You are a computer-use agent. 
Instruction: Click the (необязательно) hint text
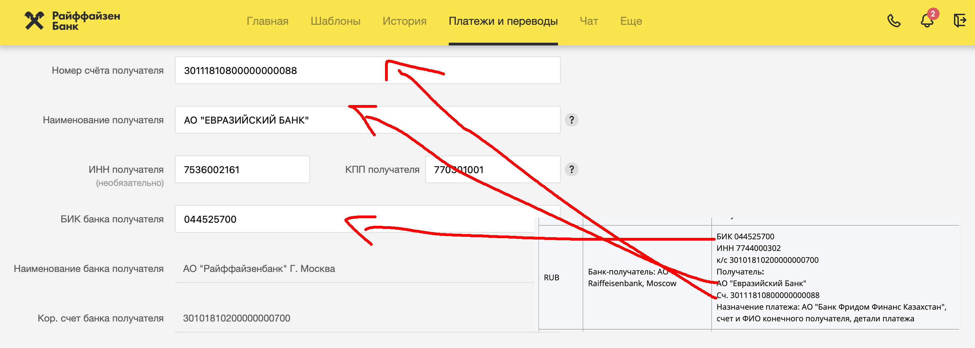click(x=130, y=183)
